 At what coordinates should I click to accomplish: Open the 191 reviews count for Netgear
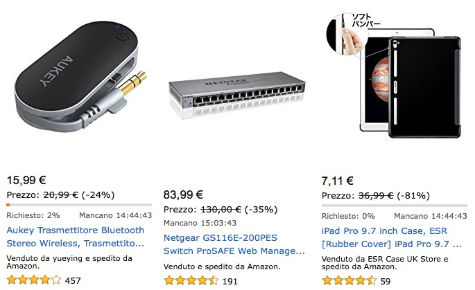[x=230, y=281]
